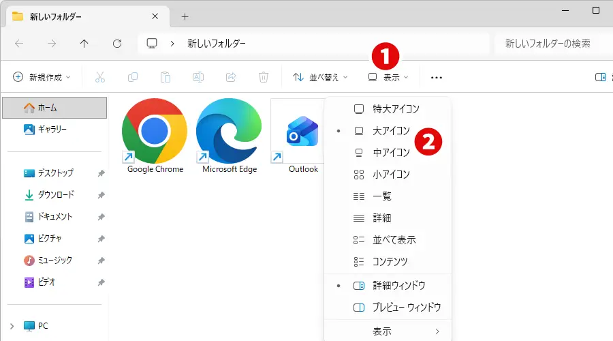613x341 pixels.
Task: Open new tab with plus button
Action: 185,16
